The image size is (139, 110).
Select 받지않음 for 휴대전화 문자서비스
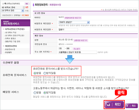coord(45,73)
